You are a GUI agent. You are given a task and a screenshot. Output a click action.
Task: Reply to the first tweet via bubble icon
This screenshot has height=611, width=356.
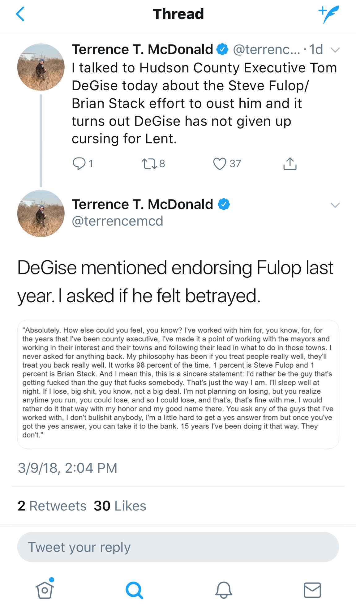coord(79,163)
